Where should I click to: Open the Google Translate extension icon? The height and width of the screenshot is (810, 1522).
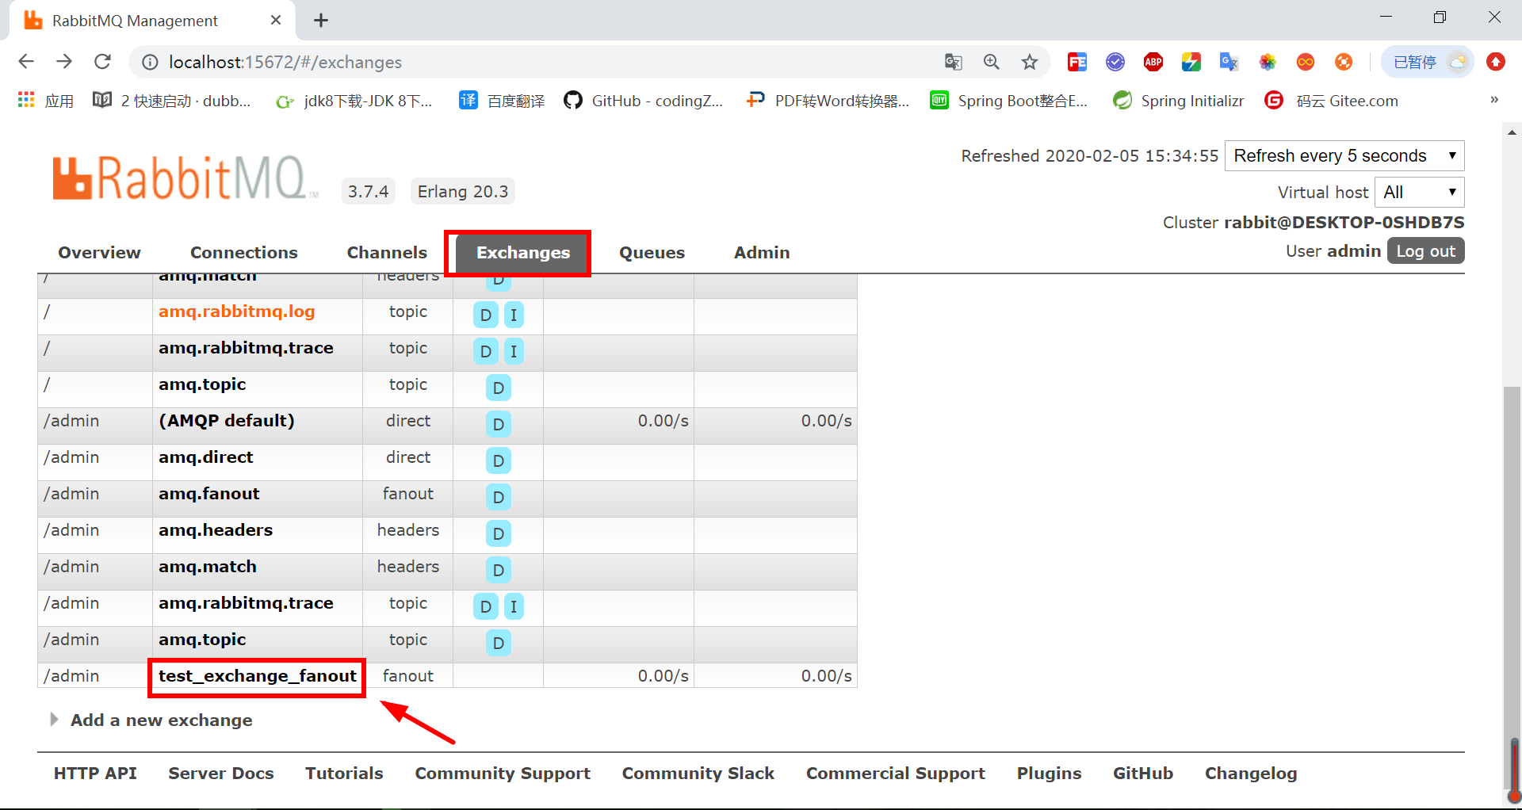pyautogui.click(x=1229, y=62)
